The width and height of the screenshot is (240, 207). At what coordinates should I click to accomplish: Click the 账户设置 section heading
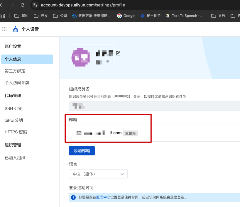pyautogui.click(x=13, y=46)
